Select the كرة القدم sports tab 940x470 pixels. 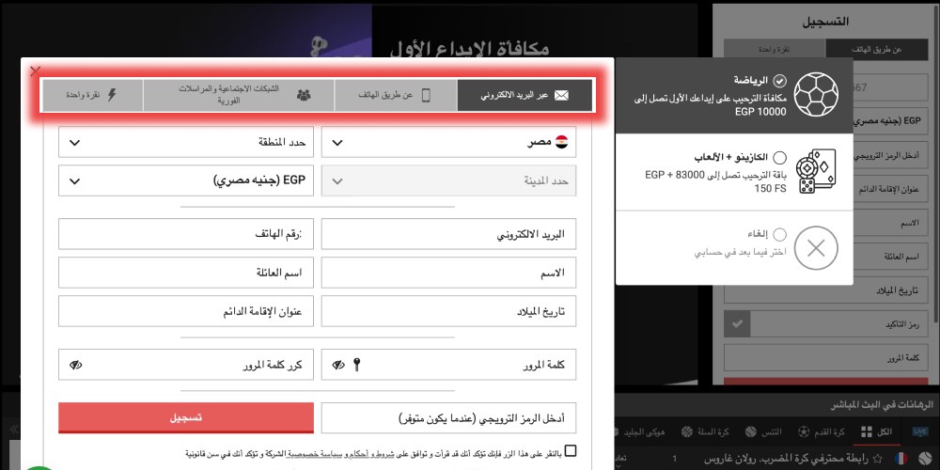pos(822,431)
